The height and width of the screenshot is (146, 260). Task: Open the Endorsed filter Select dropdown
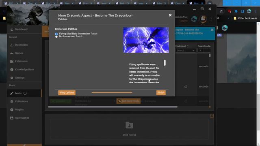[186, 50]
